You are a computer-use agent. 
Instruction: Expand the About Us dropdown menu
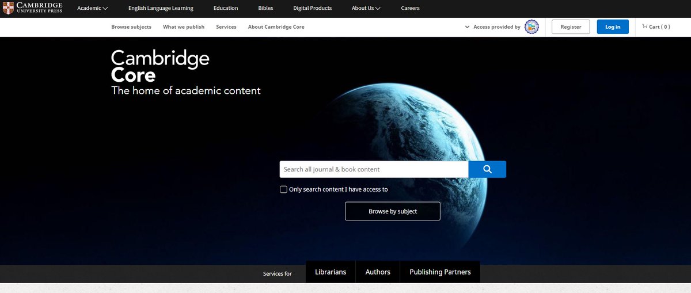point(366,9)
